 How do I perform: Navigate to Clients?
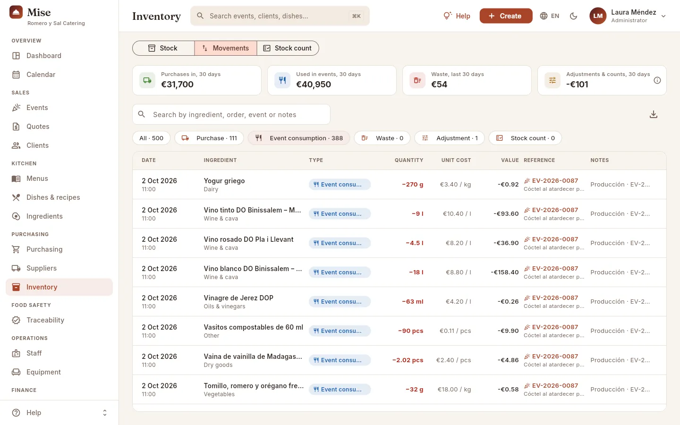click(x=59, y=145)
